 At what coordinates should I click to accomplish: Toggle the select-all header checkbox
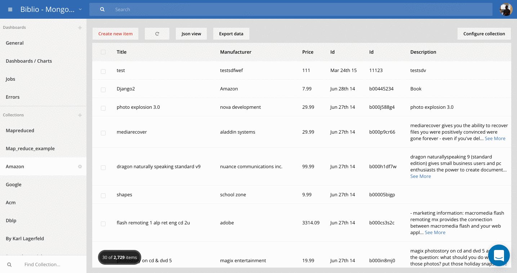click(103, 52)
